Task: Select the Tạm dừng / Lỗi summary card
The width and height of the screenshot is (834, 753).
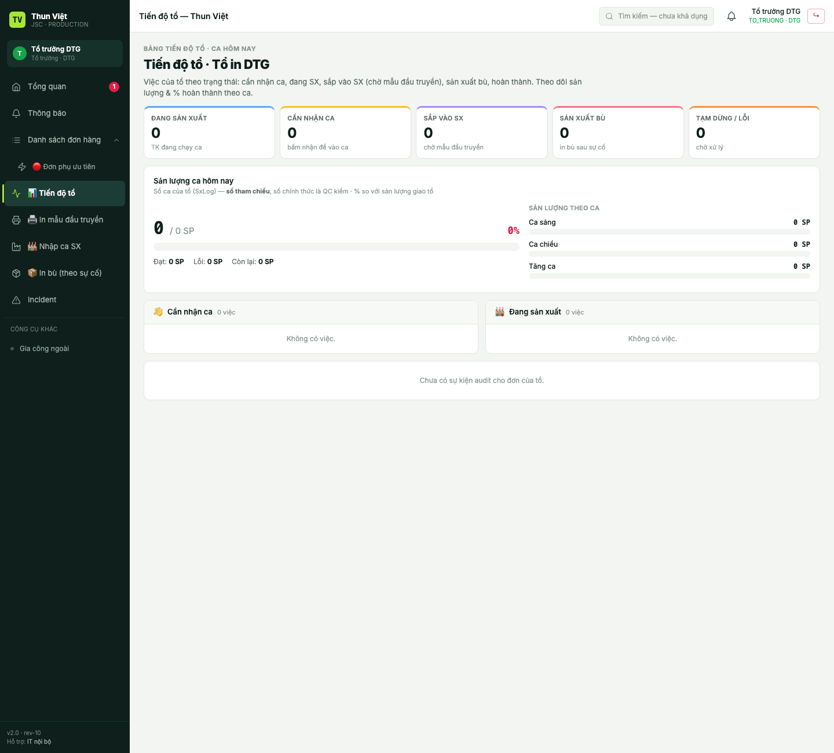Action: (x=754, y=132)
